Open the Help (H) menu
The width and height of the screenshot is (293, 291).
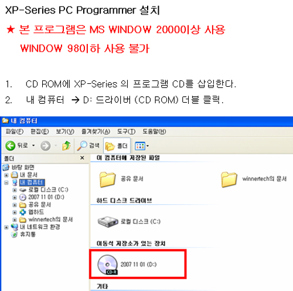click(154, 131)
